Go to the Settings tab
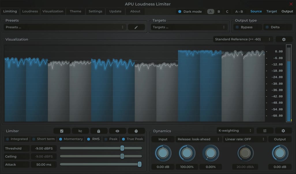 pyautogui.click(x=95, y=11)
